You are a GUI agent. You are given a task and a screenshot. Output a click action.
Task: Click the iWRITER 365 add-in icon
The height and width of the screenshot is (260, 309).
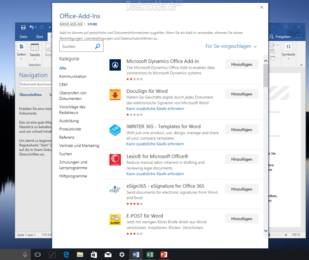pyautogui.click(x=115, y=130)
